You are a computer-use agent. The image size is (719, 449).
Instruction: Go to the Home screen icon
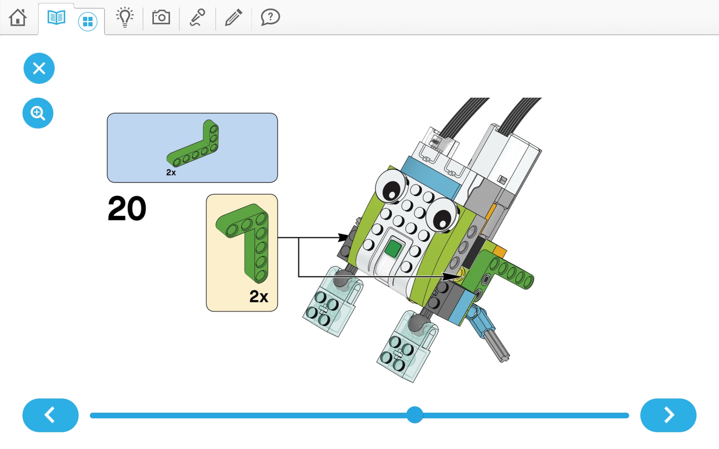[x=18, y=17]
